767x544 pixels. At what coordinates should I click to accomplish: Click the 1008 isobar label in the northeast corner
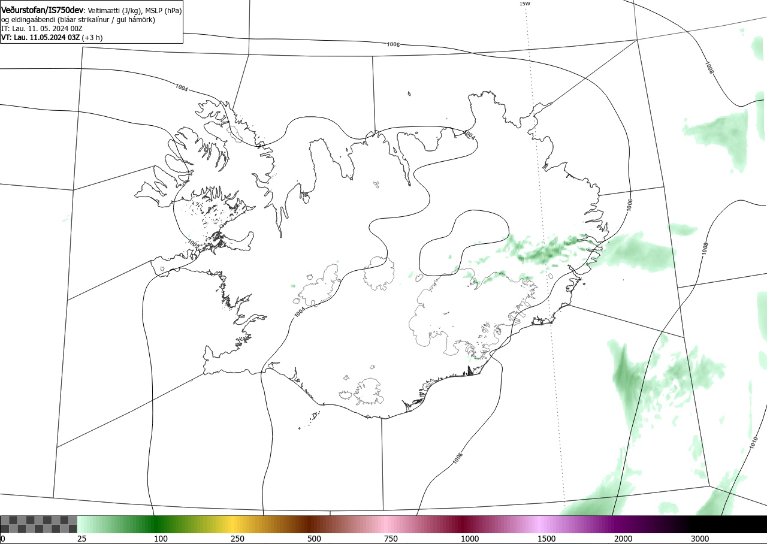[709, 68]
